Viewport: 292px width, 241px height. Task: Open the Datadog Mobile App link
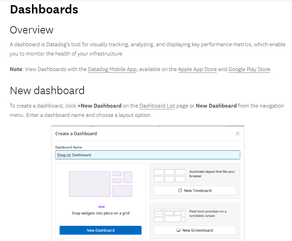112,69
